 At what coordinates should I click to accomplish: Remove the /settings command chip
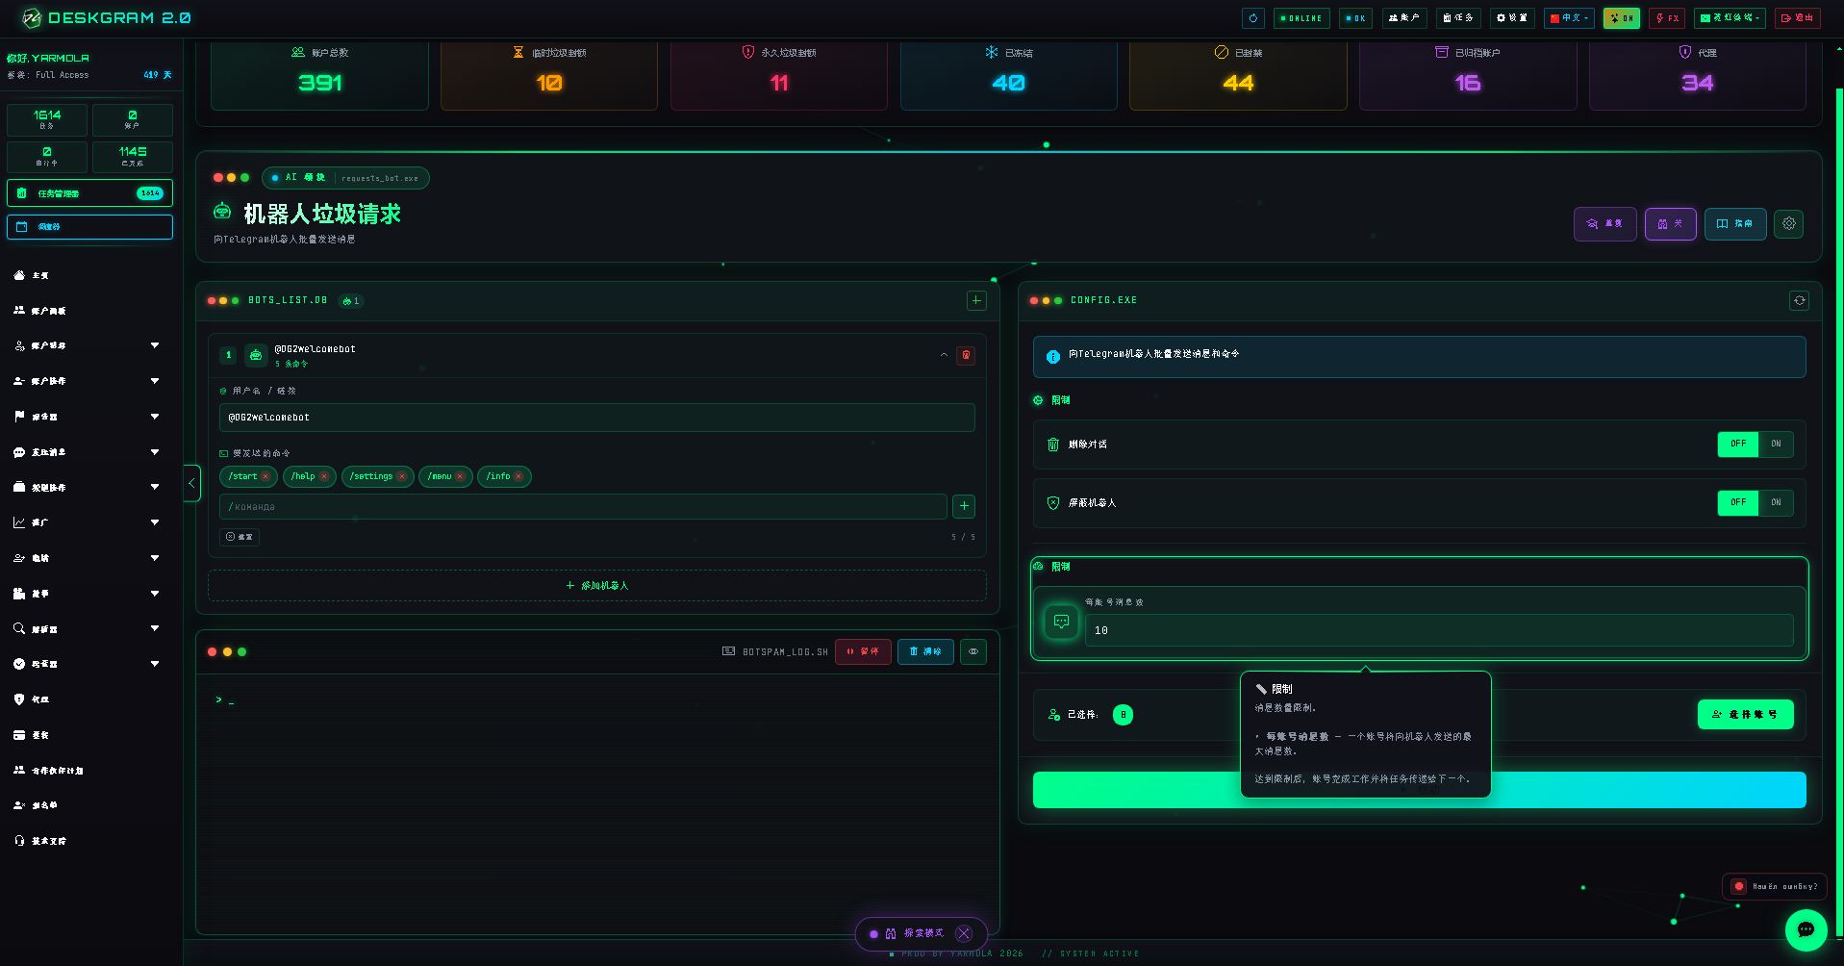tap(402, 476)
